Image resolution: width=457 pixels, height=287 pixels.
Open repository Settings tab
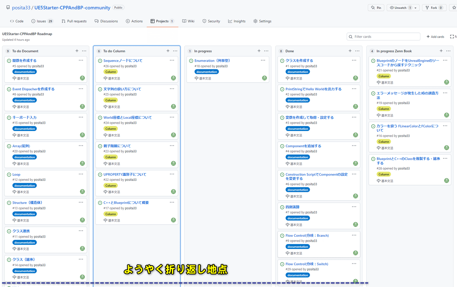pos(262,21)
